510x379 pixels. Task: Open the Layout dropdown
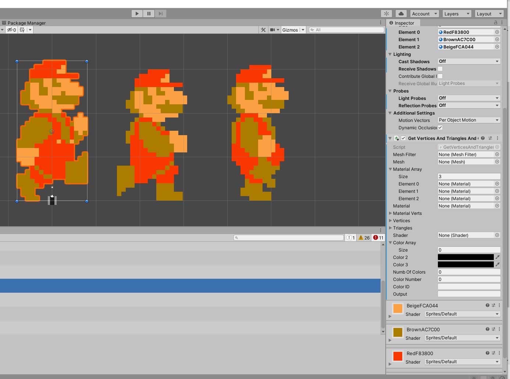point(489,14)
